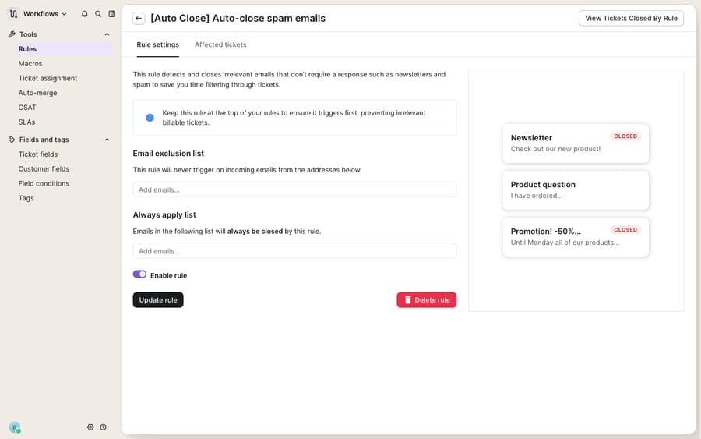Click the Fields and tags tag icon
The height and width of the screenshot is (439, 701).
pos(12,140)
